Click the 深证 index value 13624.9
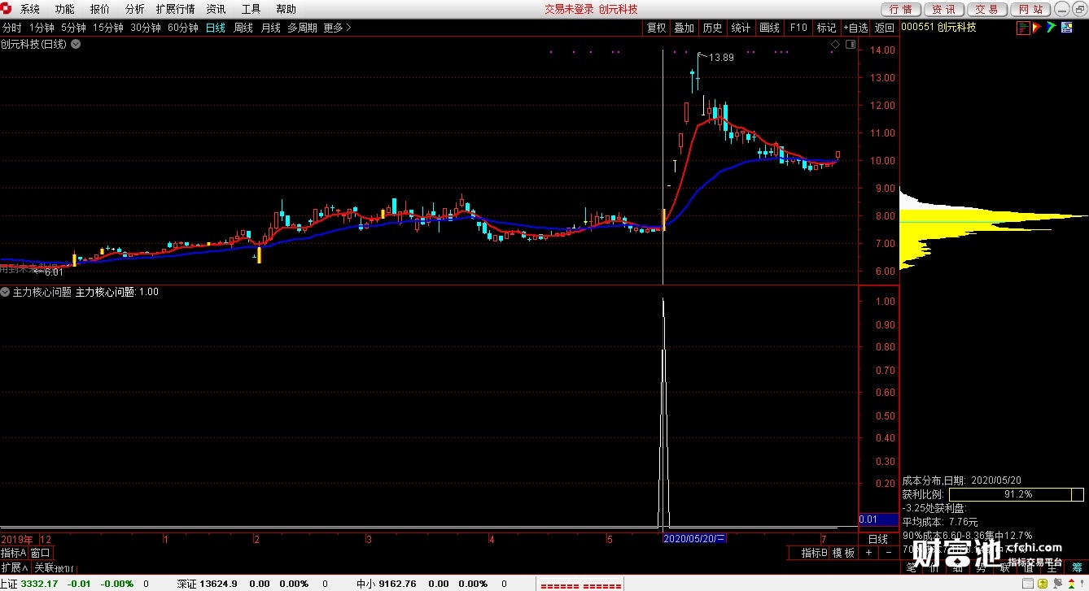This screenshot has height=591, width=1089. click(x=218, y=584)
